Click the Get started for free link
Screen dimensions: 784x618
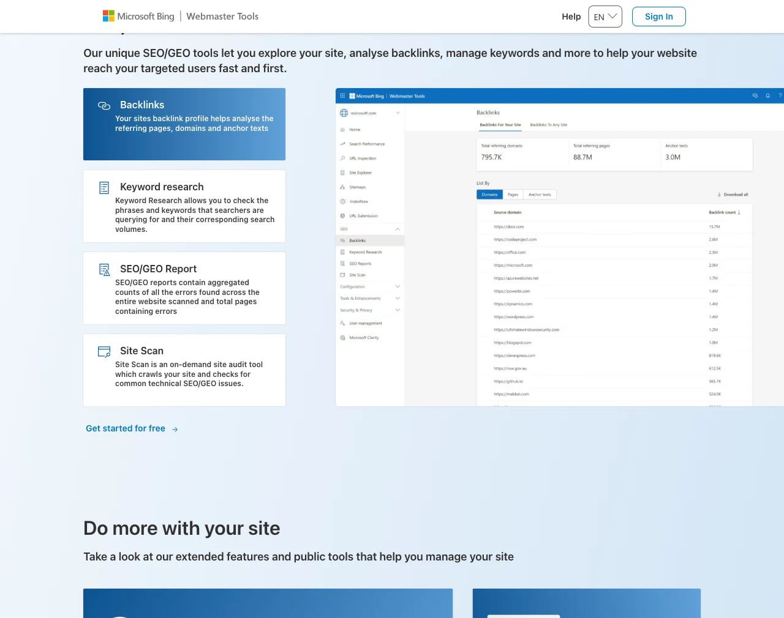click(x=126, y=428)
